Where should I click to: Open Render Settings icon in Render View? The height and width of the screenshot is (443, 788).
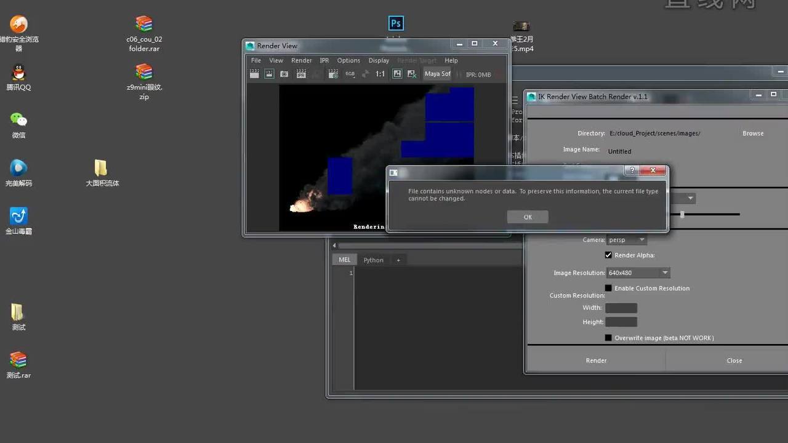pyautogui.click(x=333, y=74)
